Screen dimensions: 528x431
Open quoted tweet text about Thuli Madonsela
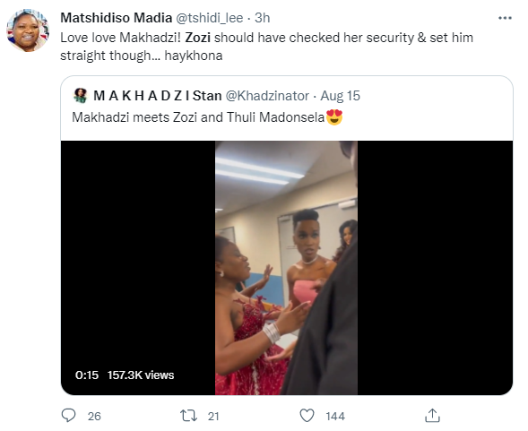point(207,117)
